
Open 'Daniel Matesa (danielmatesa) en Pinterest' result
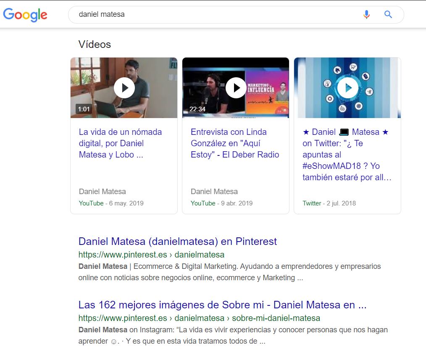(x=178, y=241)
